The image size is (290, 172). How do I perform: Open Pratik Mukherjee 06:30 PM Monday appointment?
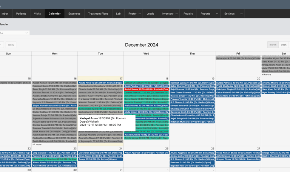click(54, 142)
